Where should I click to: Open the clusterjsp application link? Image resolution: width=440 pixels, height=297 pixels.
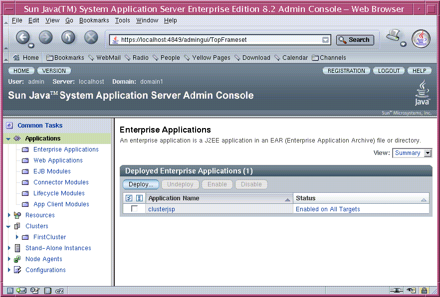162,209
